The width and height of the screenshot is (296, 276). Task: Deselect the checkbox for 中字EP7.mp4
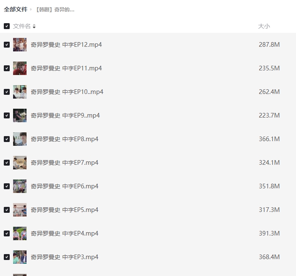(x=7, y=163)
